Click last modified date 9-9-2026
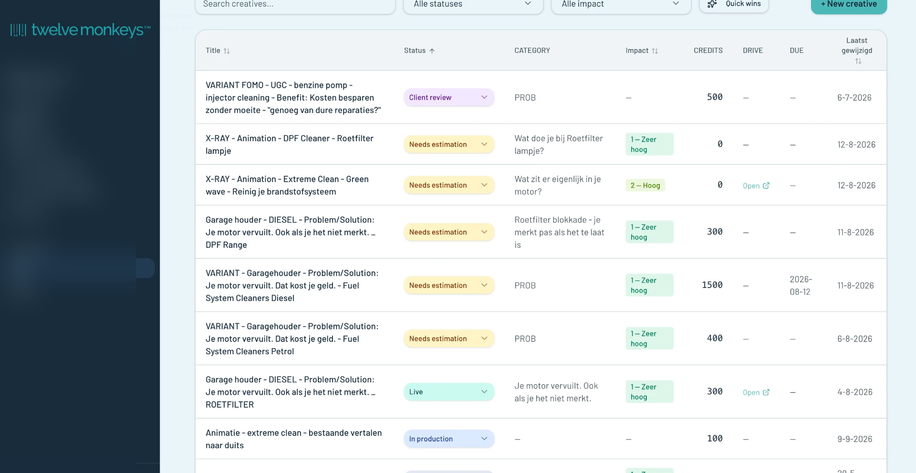 (x=855, y=439)
